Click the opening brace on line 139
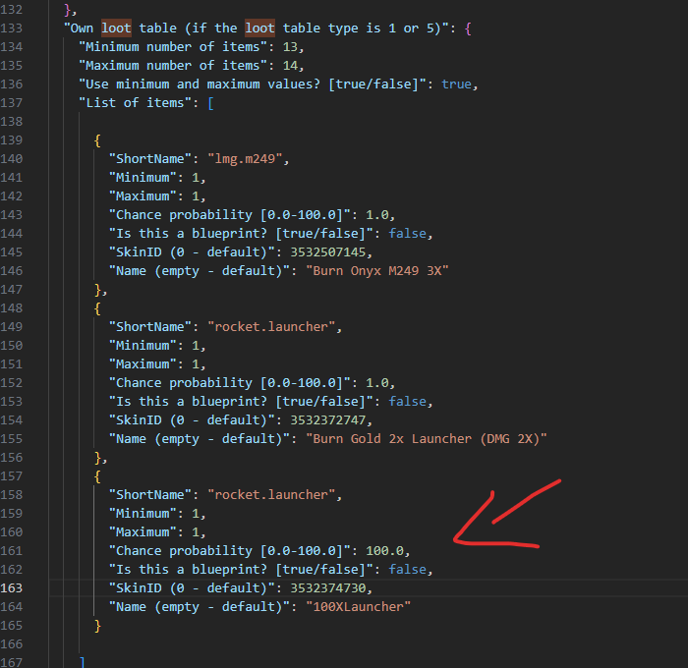The width and height of the screenshot is (688, 668). (97, 140)
